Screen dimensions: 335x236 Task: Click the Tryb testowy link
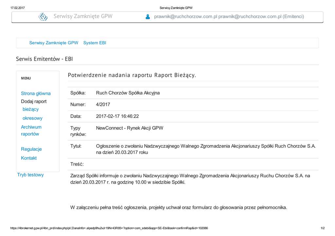click(30, 175)
